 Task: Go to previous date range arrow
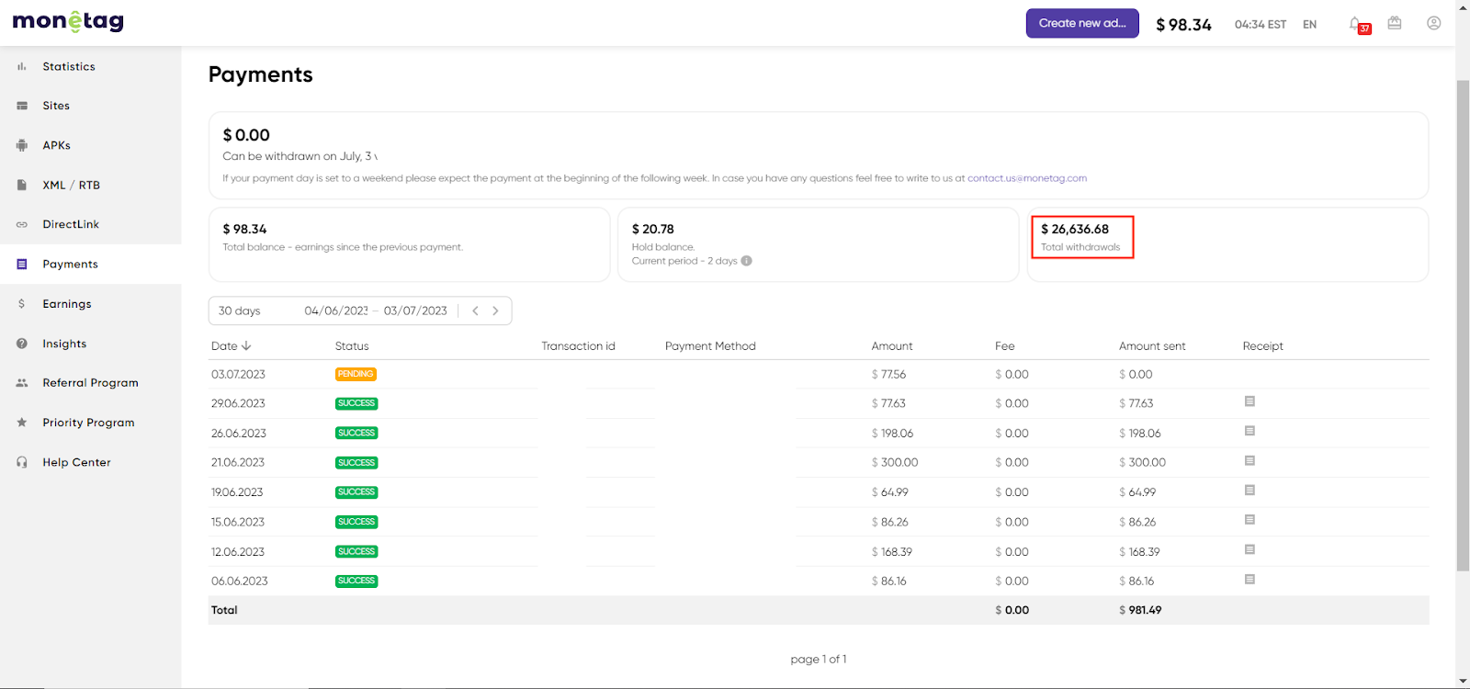coord(475,311)
